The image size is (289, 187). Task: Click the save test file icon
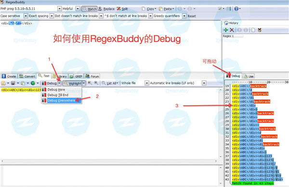[13, 83]
